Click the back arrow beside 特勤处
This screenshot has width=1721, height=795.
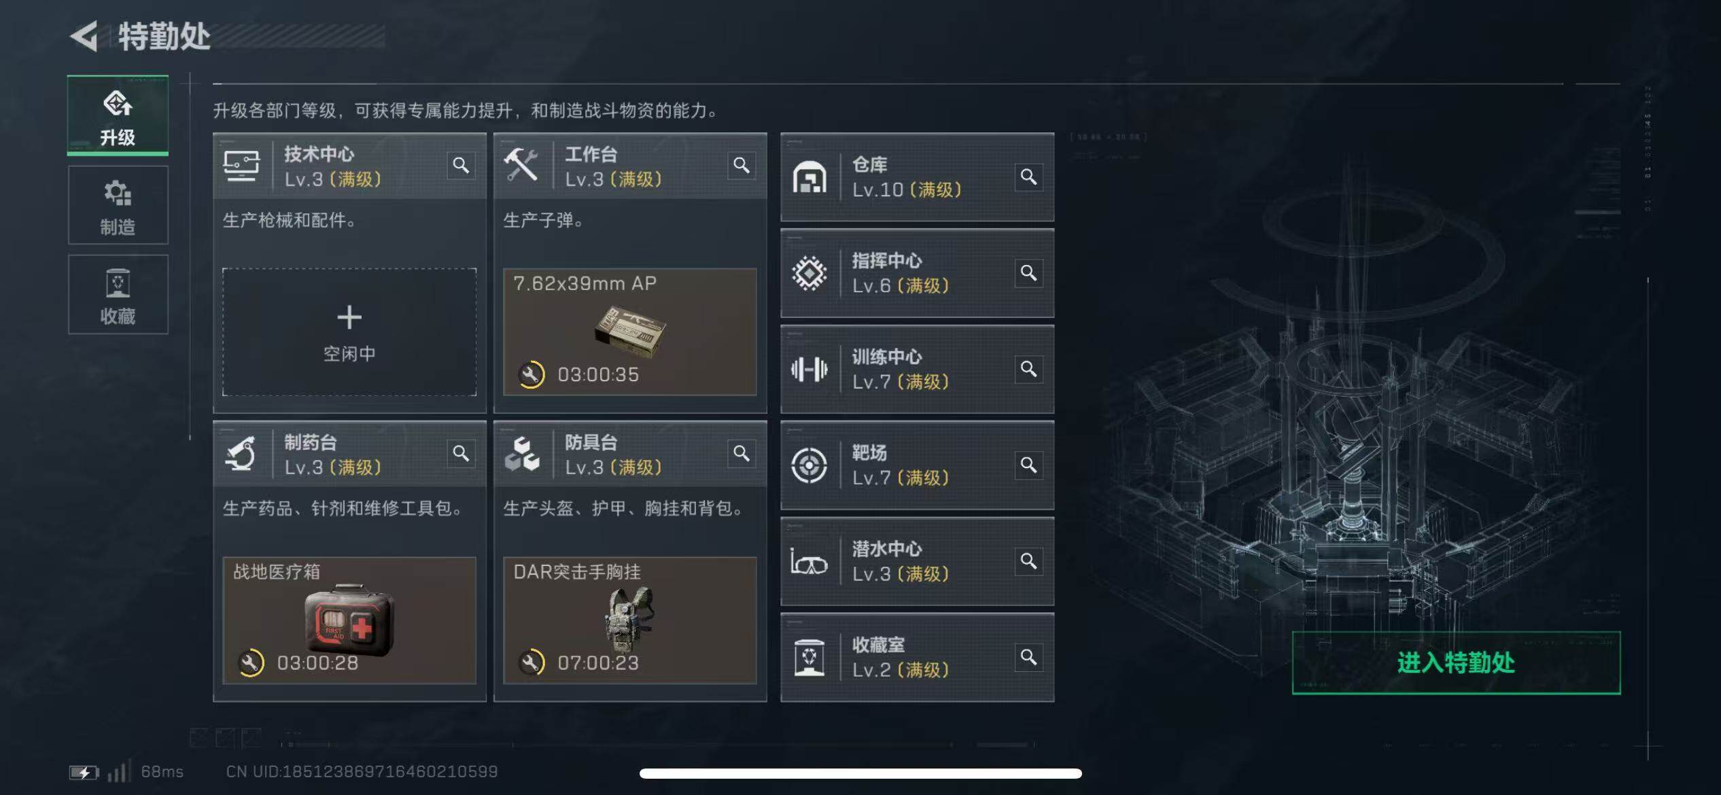[x=84, y=36]
